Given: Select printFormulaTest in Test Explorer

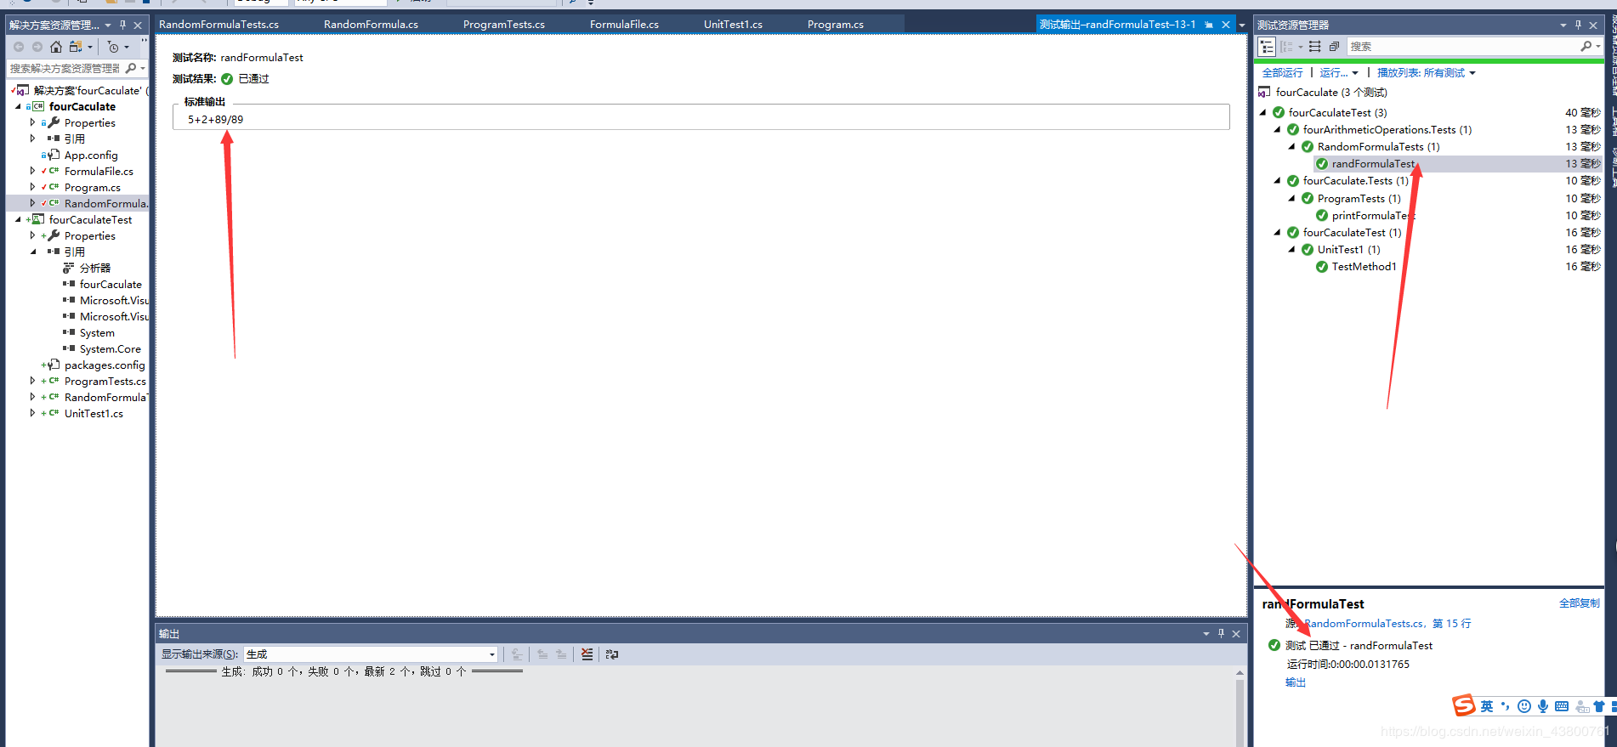Looking at the screenshot, I should tap(1374, 216).
